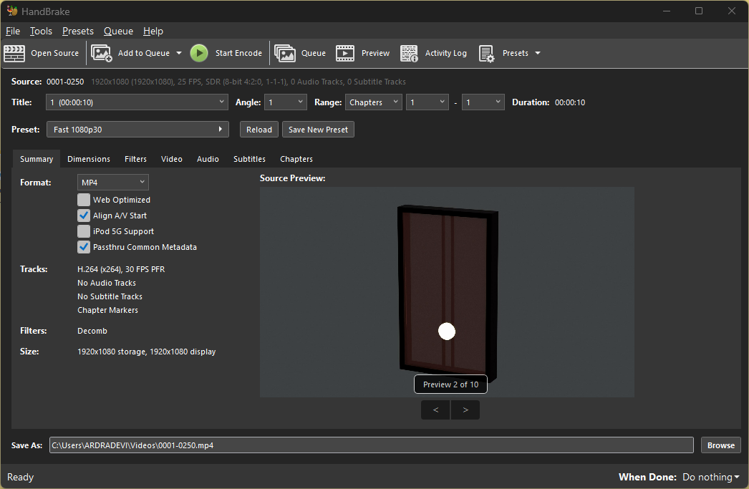
Task: Switch to the Chapters tab
Action: coord(296,159)
